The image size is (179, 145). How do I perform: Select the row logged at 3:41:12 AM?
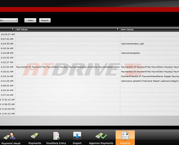coord(89,113)
